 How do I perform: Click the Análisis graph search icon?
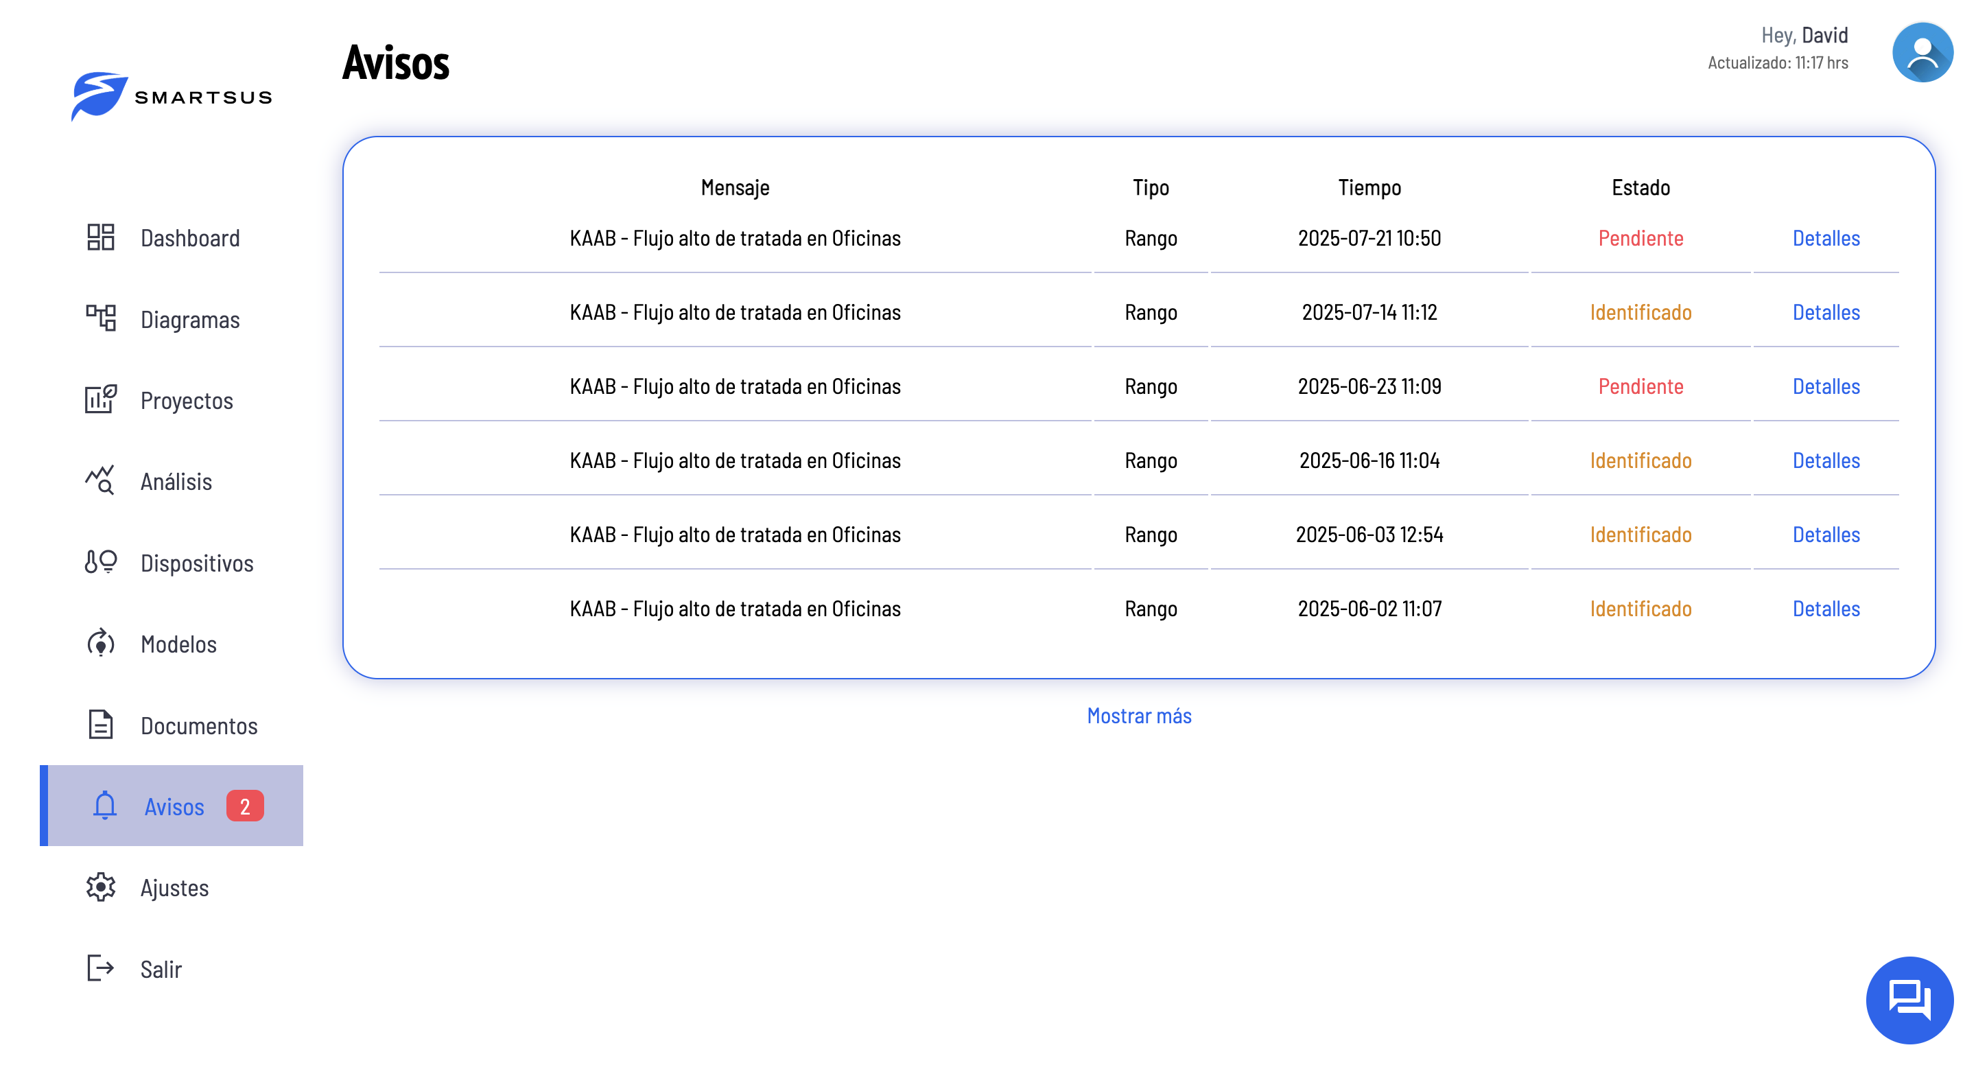tap(100, 481)
